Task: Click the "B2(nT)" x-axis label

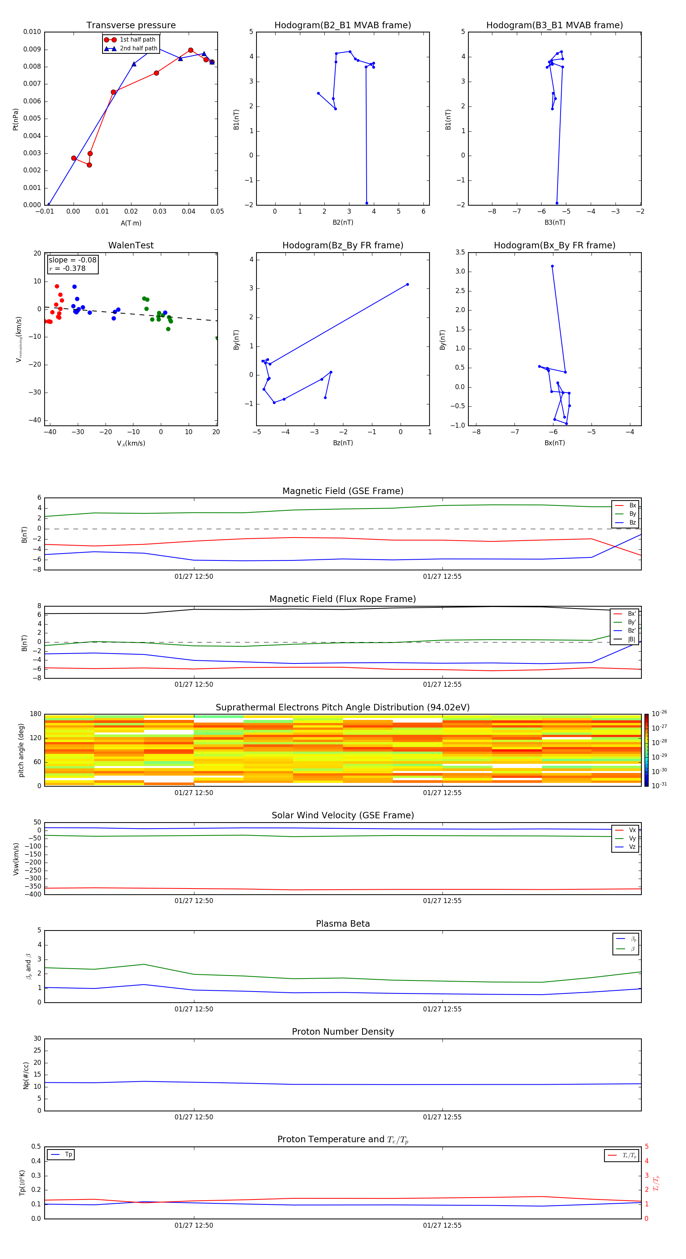Action: click(x=343, y=222)
